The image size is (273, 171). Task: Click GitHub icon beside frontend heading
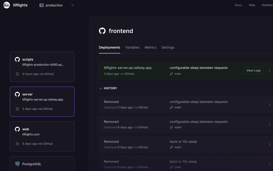pyautogui.click(x=102, y=31)
